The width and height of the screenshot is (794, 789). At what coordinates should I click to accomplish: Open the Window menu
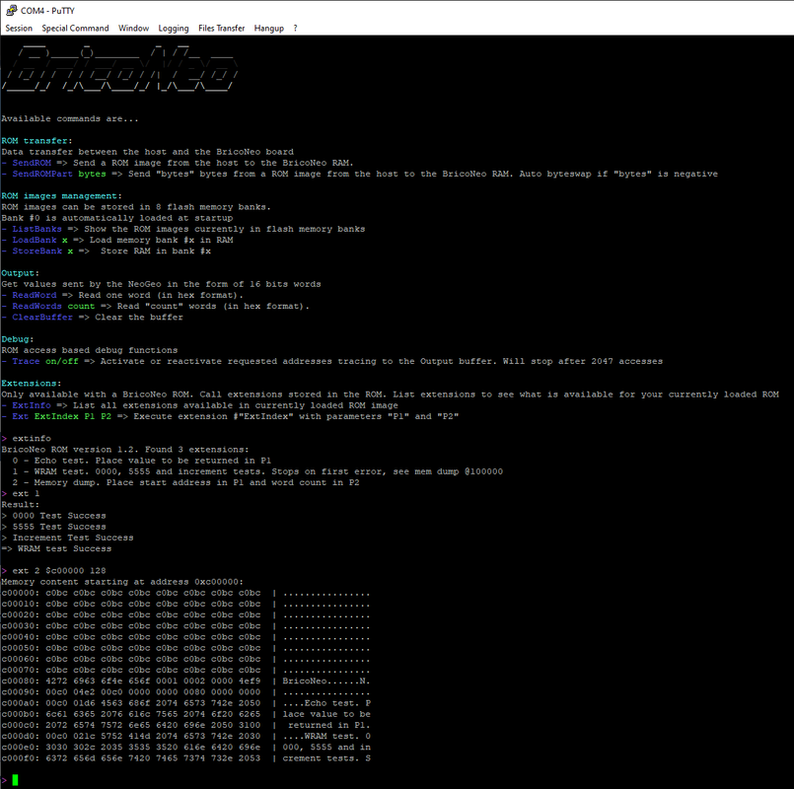[x=134, y=29]
